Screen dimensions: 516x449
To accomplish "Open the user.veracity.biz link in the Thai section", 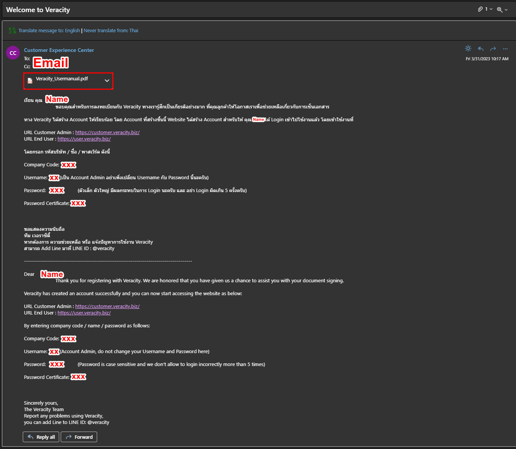I will click(x=84, y=139).
